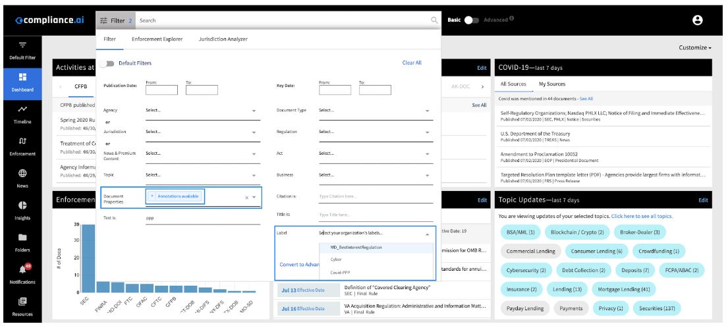Click Edit in the COVID-19 panel's left neighbor header
The width and height of the screenshot is (728, 328).
(482, 68)
